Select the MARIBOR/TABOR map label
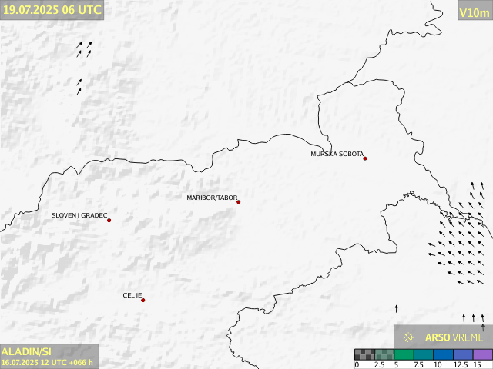 [x=212, y=198]
